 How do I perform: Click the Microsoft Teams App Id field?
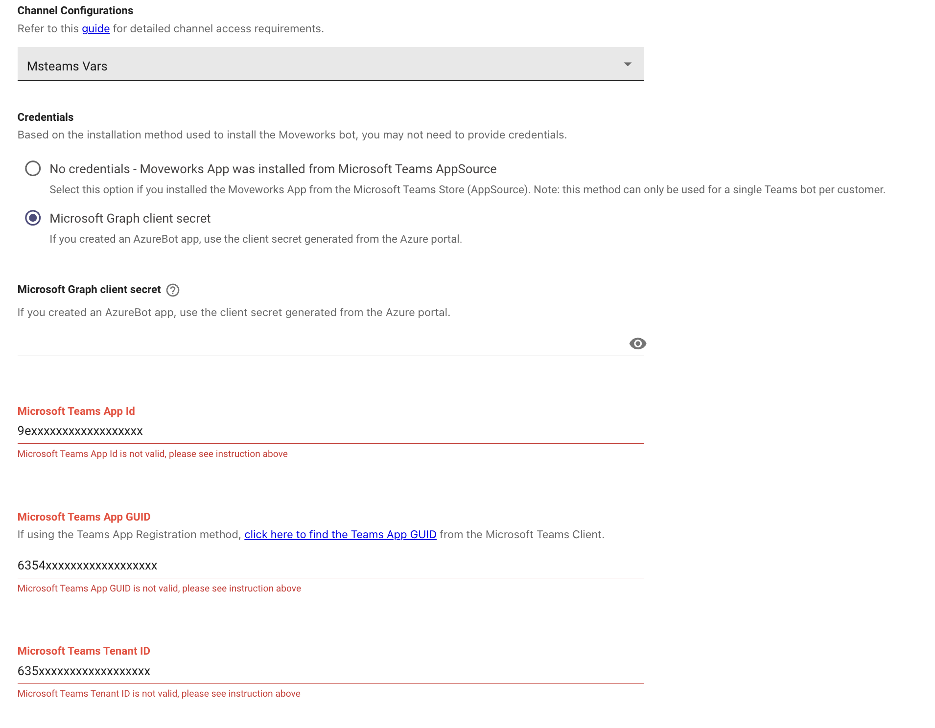pyautogui.click(x=330, y=431)
